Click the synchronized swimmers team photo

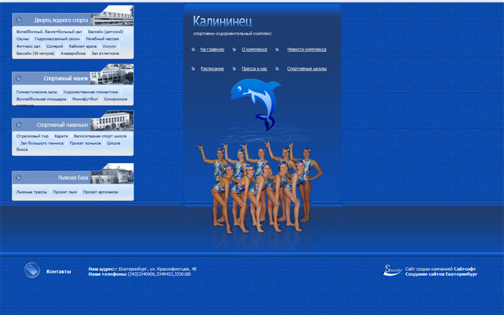pyautogui.click(x=260, y=187)
